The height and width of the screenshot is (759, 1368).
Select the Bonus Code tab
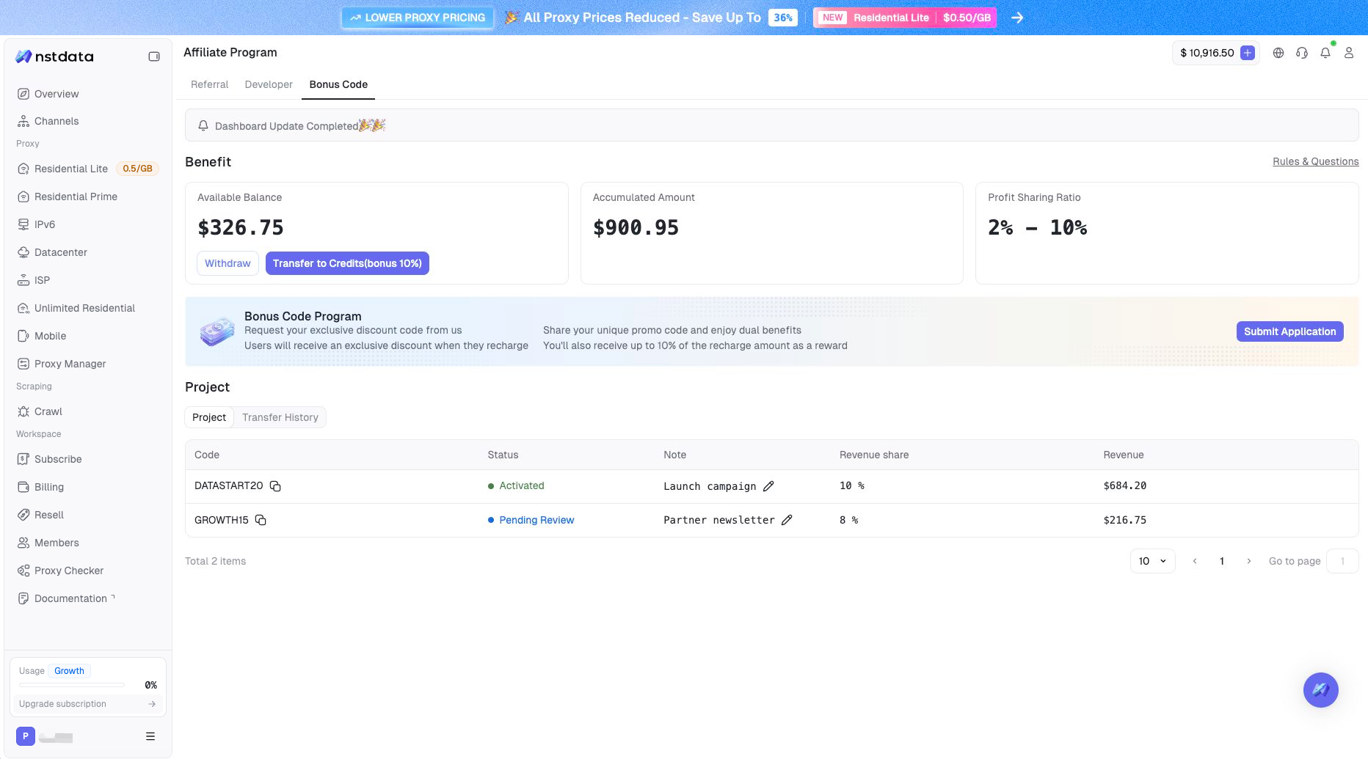coord(338,84)
